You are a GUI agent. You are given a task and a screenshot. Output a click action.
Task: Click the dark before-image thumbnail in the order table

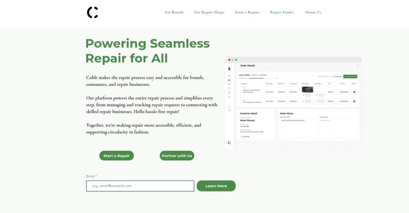(307, 90)
